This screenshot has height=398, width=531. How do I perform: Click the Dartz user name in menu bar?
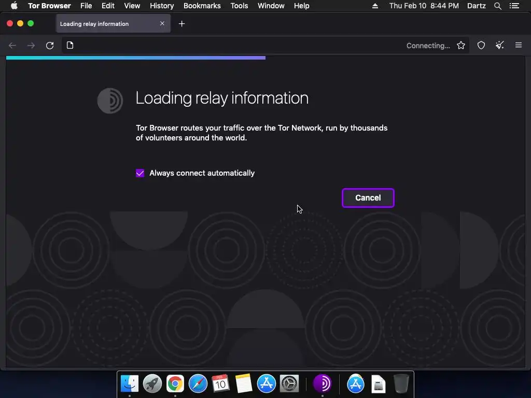coord(476,6)
